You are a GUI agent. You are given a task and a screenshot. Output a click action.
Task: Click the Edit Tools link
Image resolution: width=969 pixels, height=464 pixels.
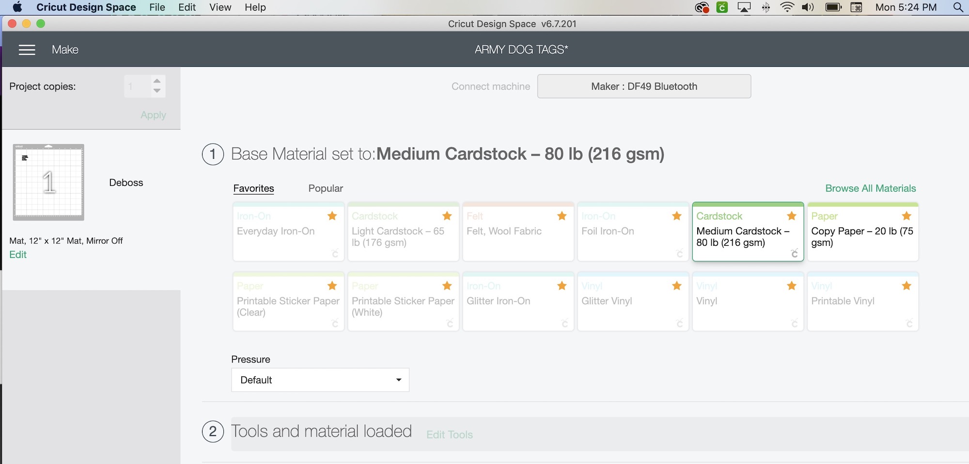point(450,434)
